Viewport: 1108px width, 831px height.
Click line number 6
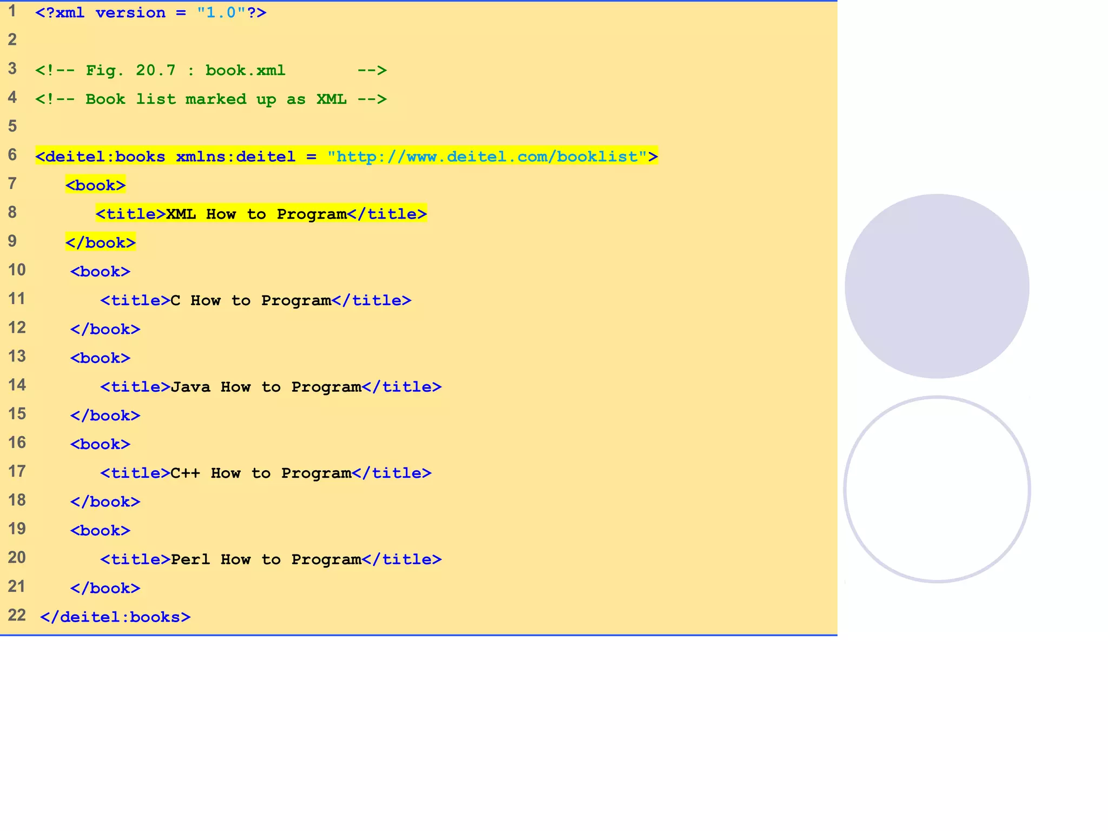point(12,155)
